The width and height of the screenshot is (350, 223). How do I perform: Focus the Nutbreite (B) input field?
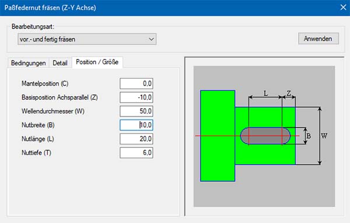pos(136,125)
